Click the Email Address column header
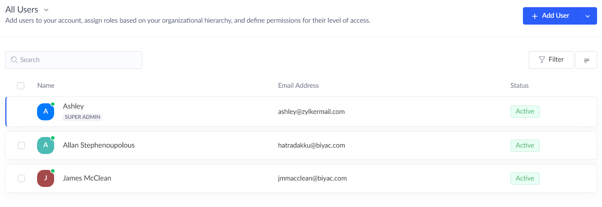 [x=298, y=86]
